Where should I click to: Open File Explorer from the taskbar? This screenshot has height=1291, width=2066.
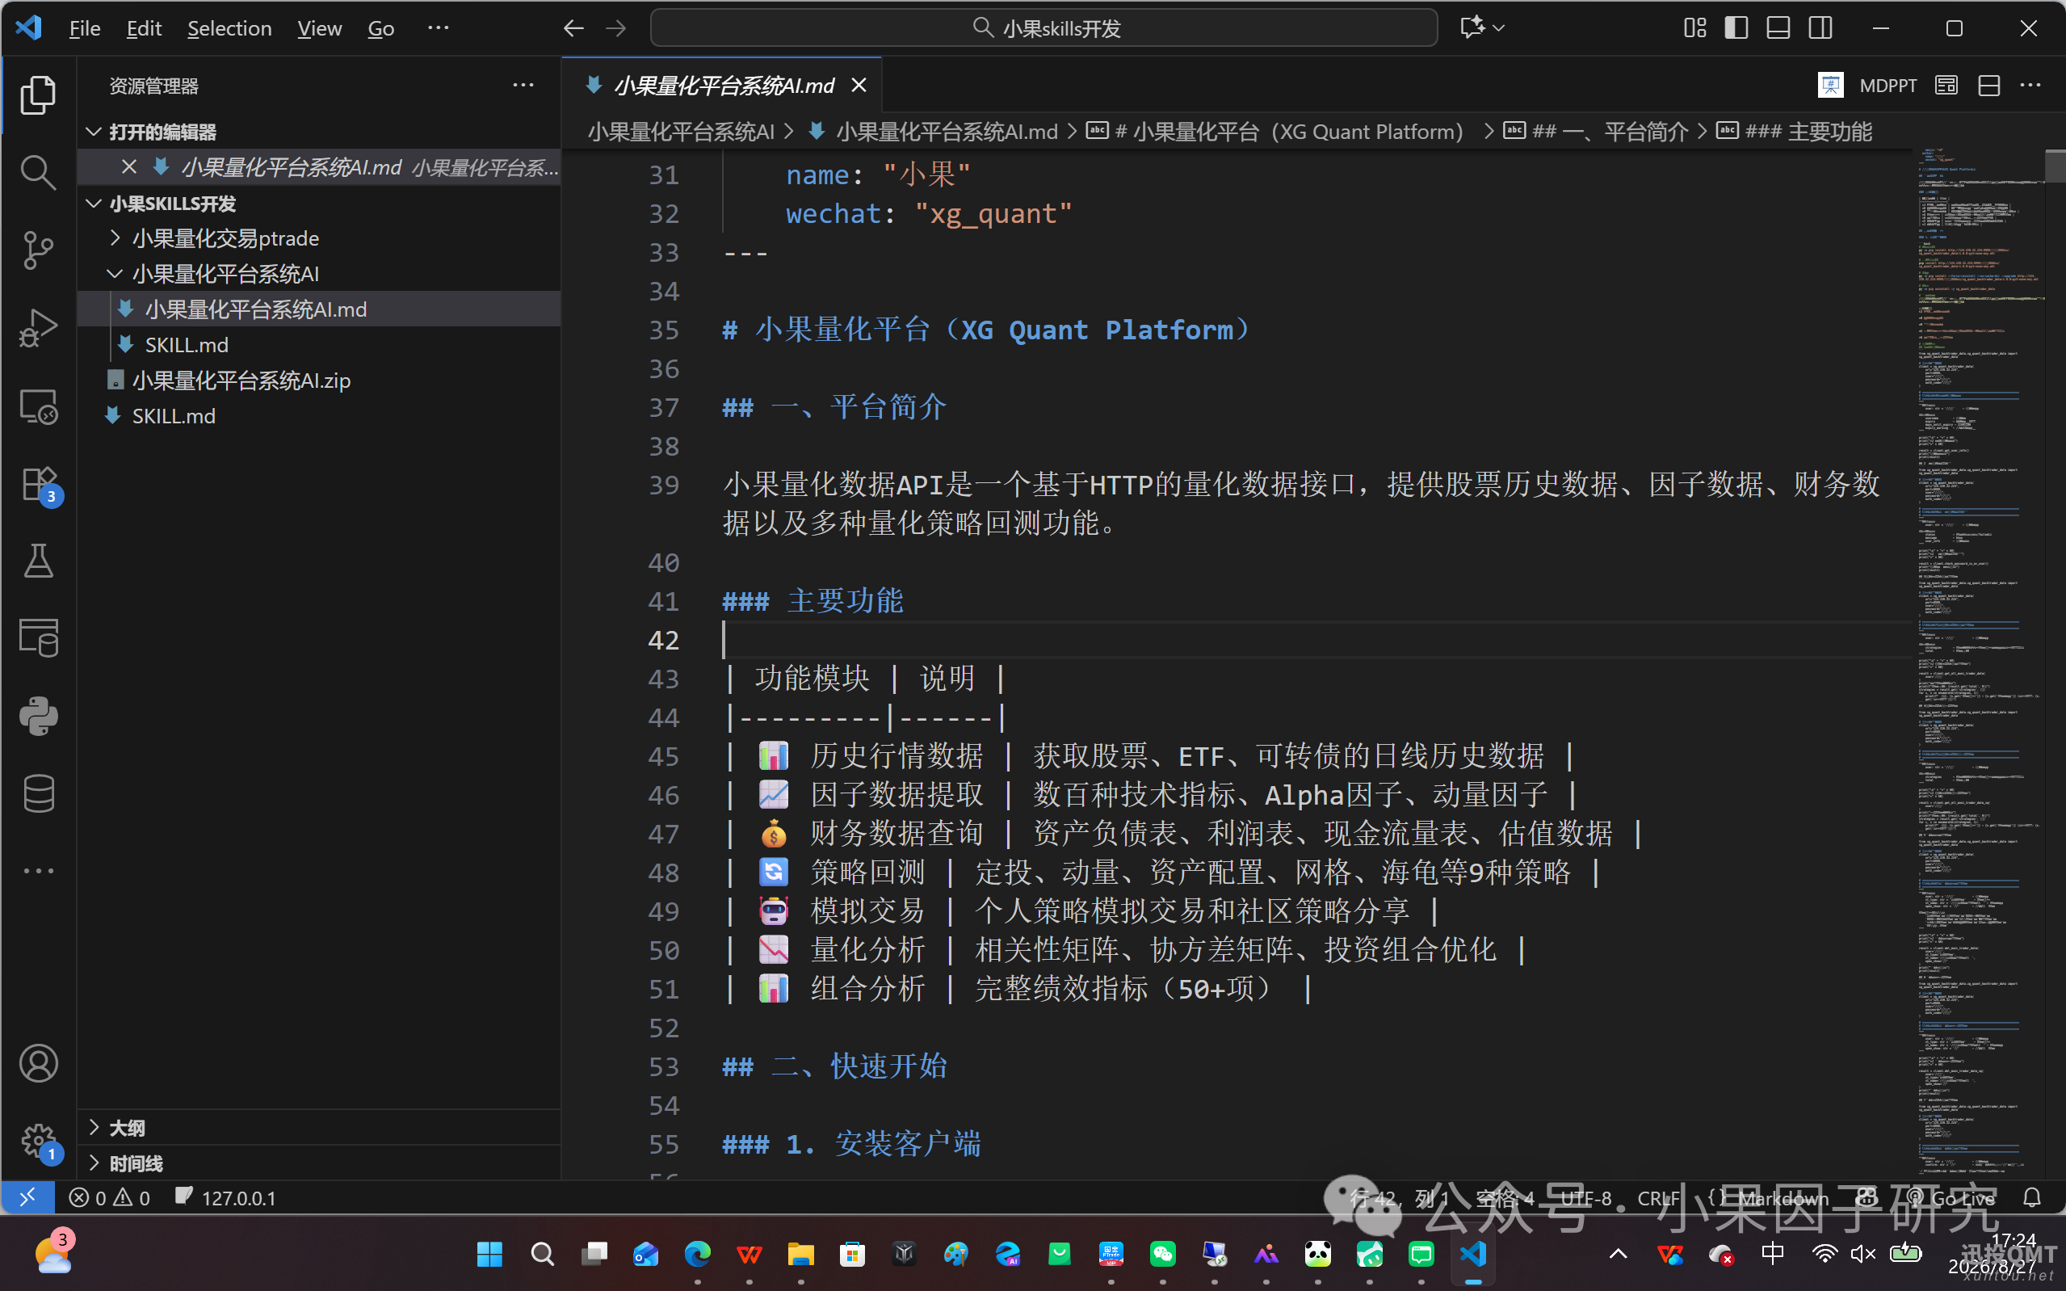point(800,1253)
